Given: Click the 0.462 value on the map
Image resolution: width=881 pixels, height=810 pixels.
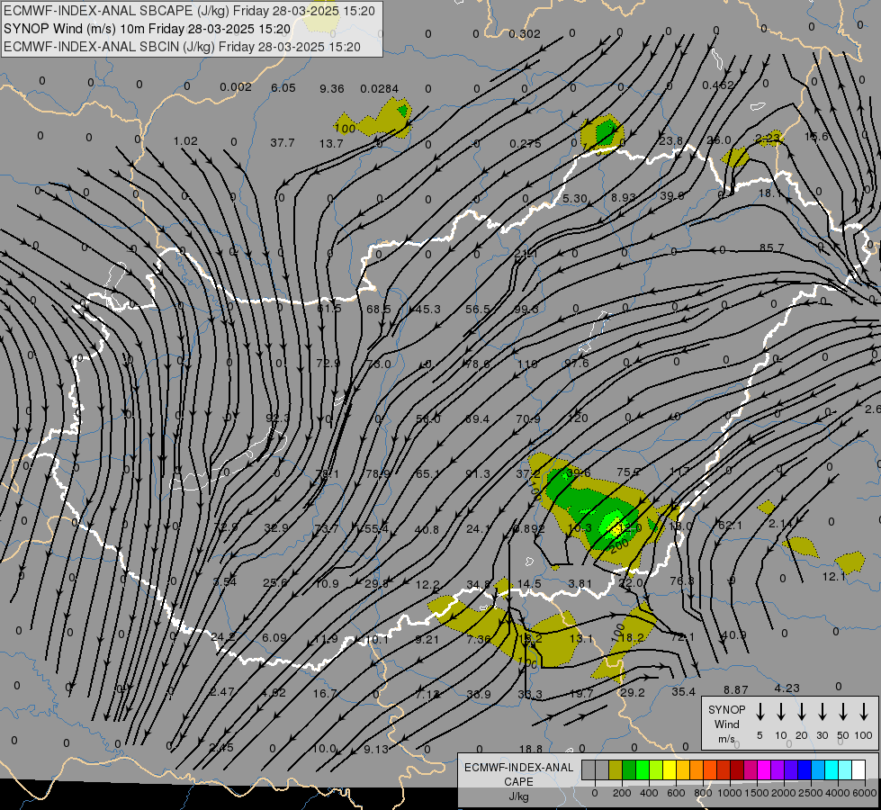Looking at the screenshot, I should (718, 85).
